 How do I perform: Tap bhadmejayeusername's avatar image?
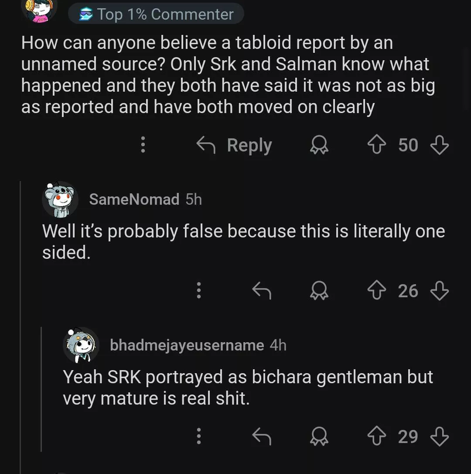81,345
